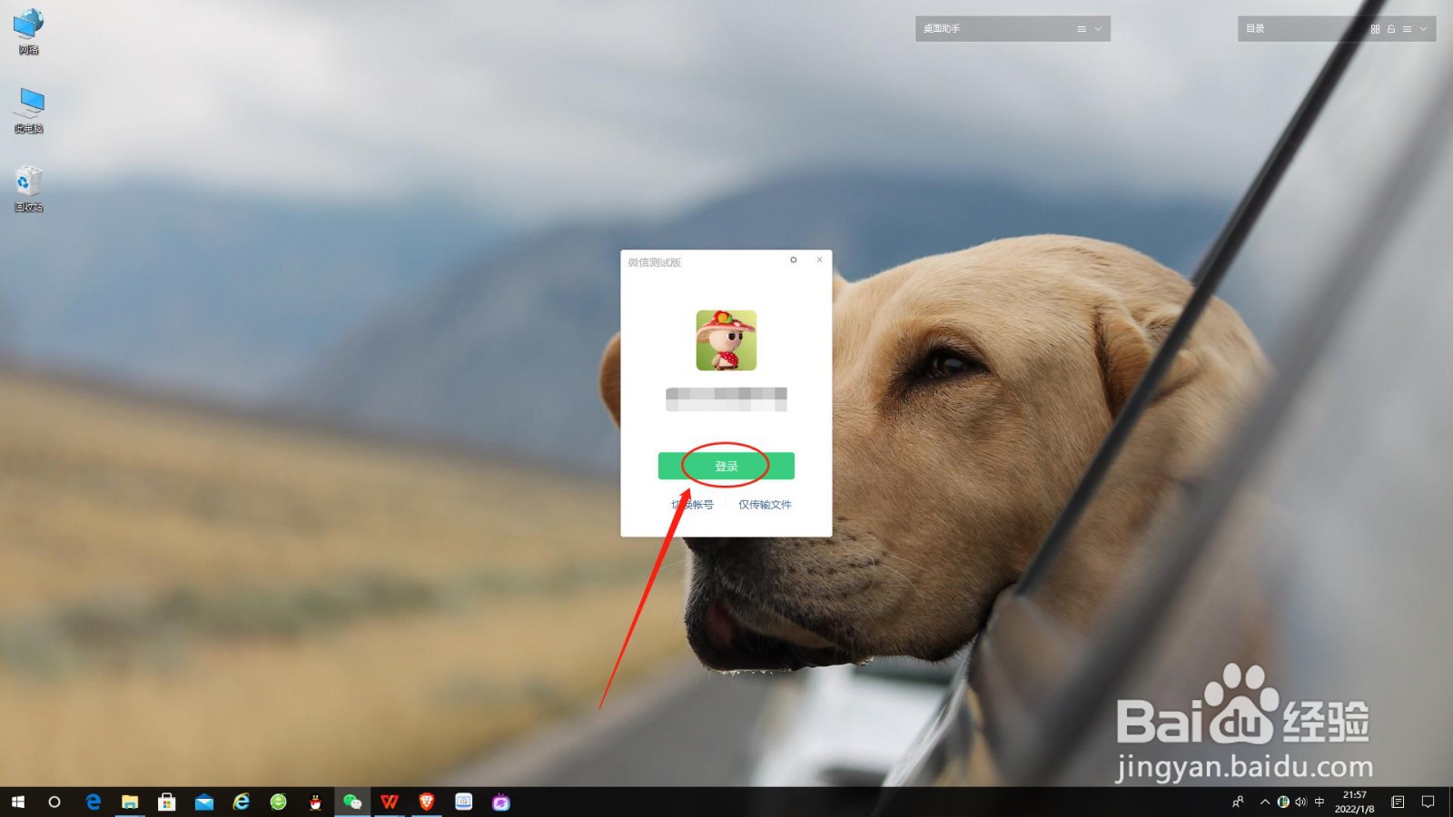Select the 此电脑 This PC desktop icon
Image resolution: width=1453 pixels, height=817 pixels.
(29, 111)
